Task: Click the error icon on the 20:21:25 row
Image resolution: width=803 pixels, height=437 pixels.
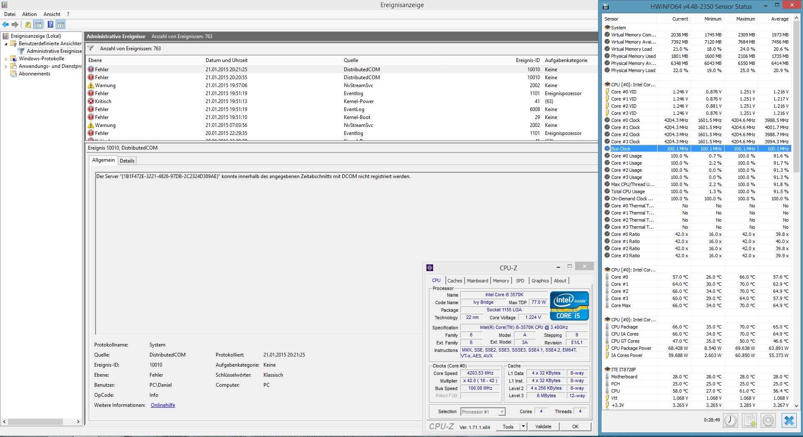Action: (91, 70)
